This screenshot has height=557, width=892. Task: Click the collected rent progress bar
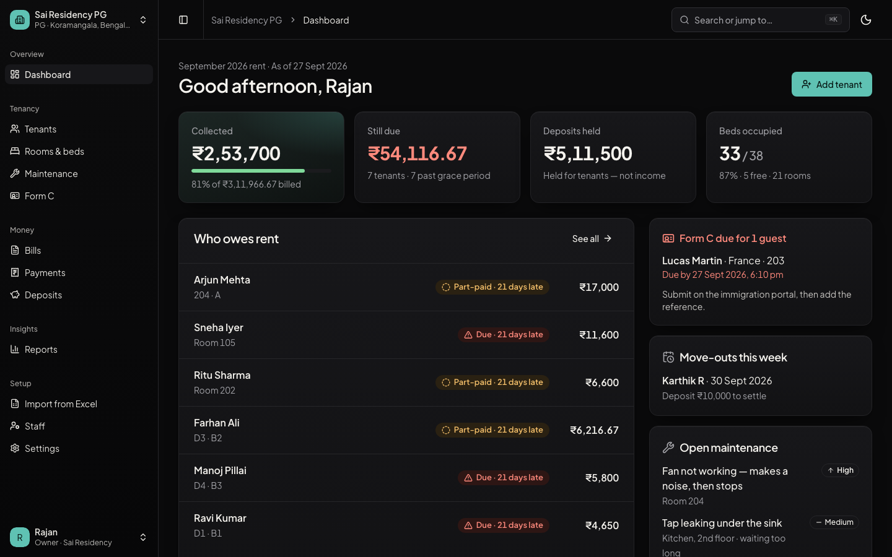tap(261, 170)
